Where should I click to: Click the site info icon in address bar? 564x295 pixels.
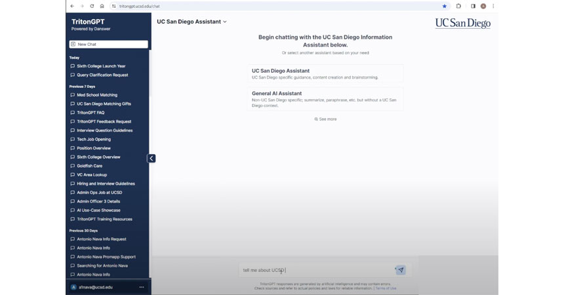click(114, 6)
